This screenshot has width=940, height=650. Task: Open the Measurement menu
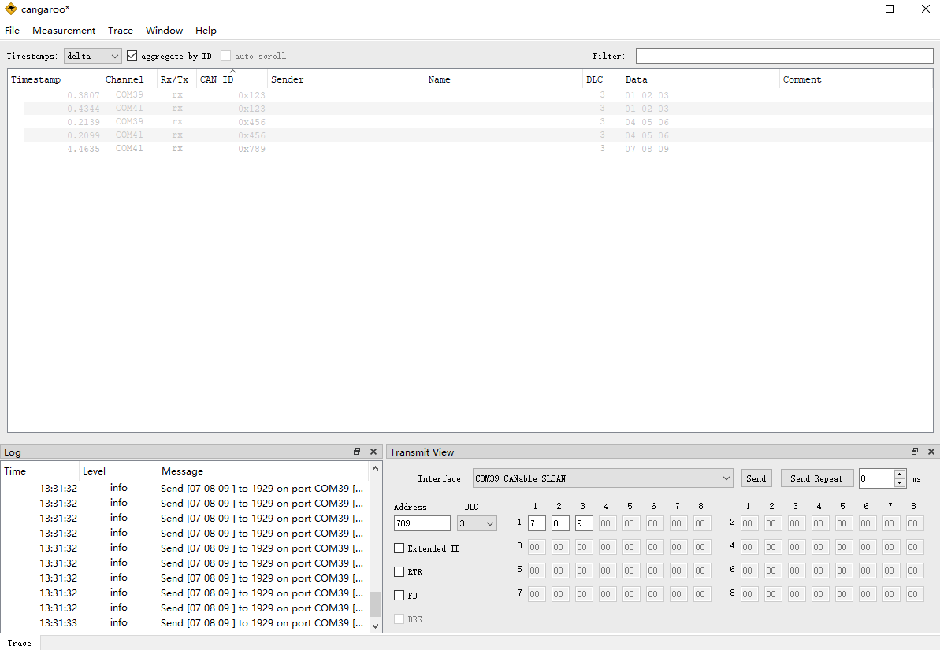64,31
